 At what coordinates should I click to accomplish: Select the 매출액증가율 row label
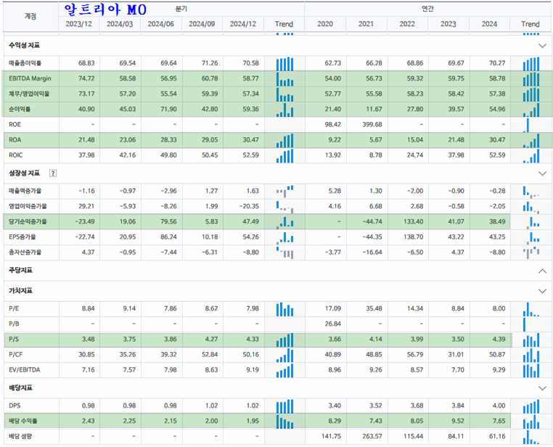[x=25, y=191]
